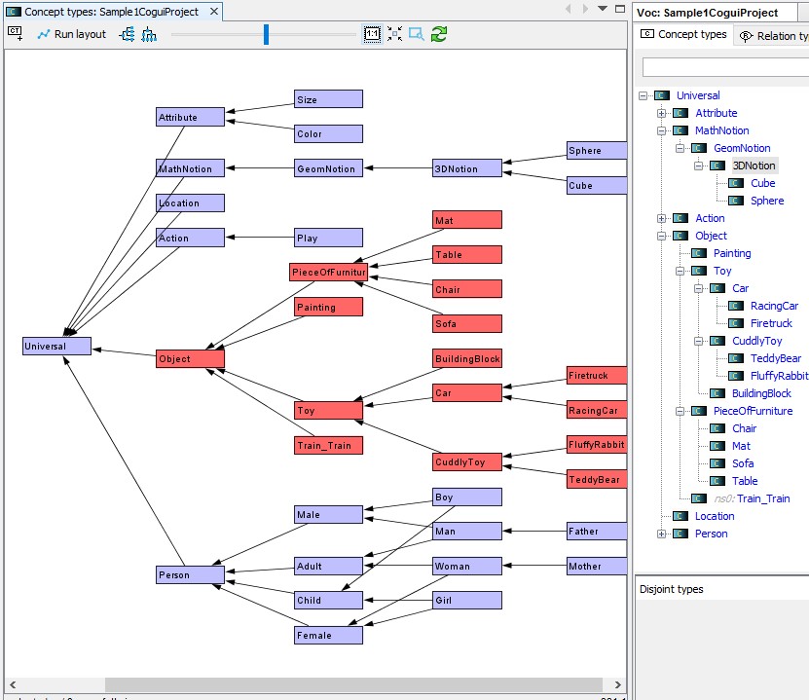The width and height of the screenshot is (809, 700).
Task: Click the Mat concept icon in tree
Action: pyautogui.click(x=717, y=446)
